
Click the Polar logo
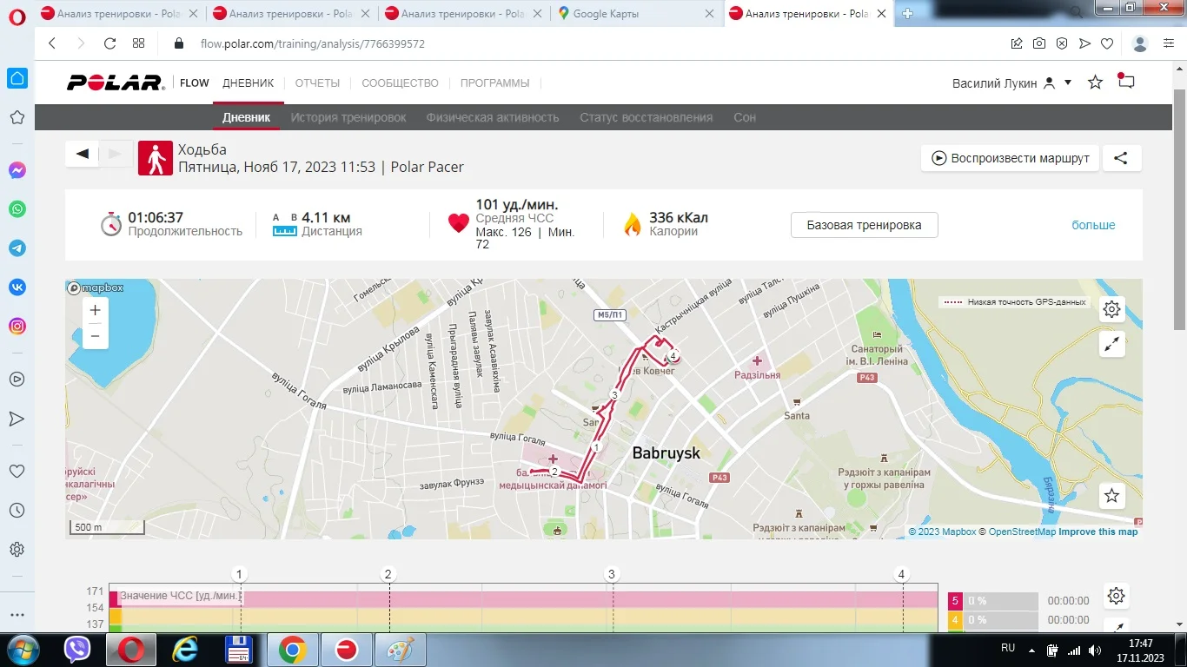pyautogui.click(x=116, y=83)
